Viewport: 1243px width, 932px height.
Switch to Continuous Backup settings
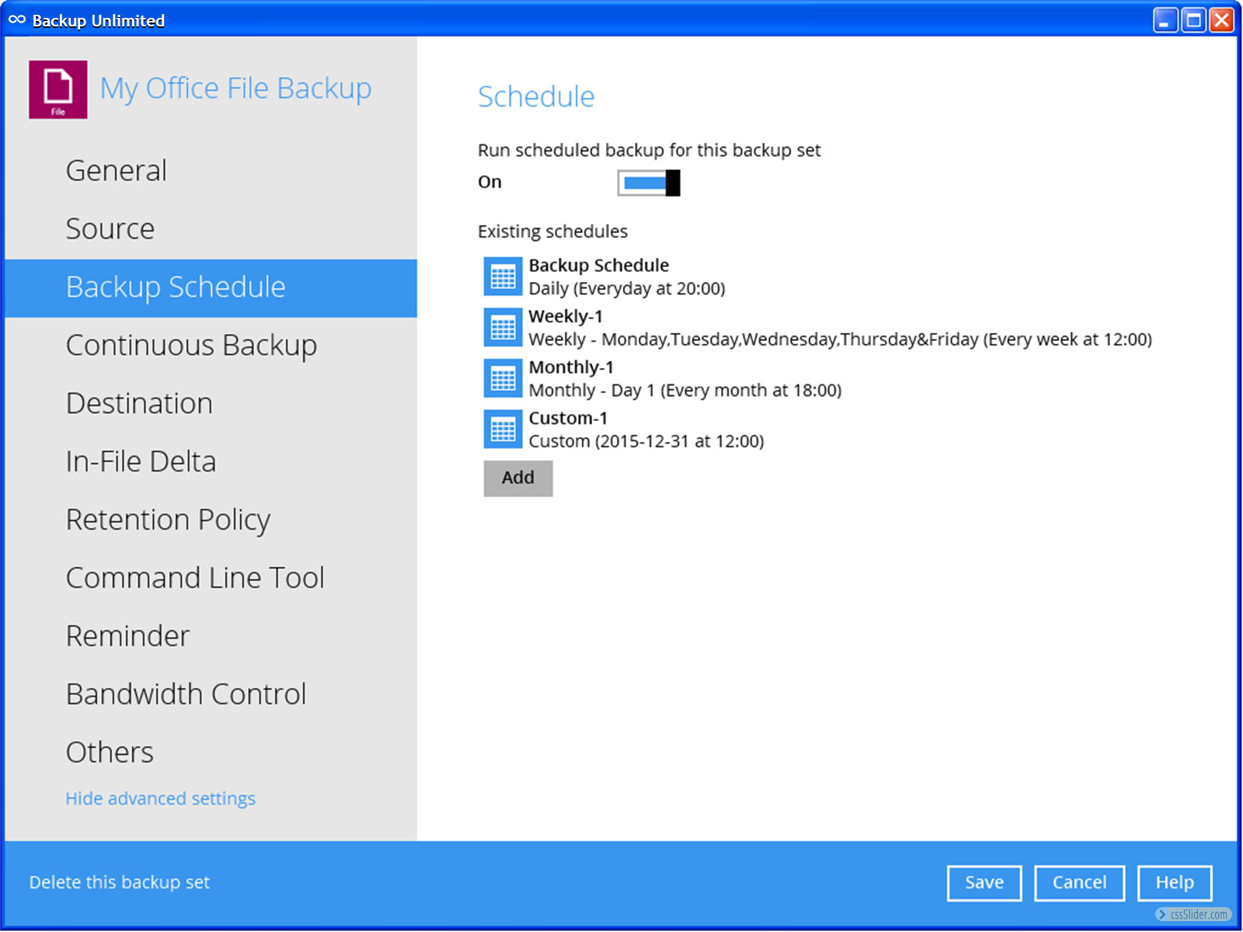pos(191,346)
